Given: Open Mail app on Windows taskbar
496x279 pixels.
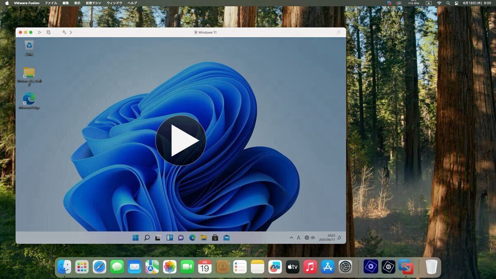Looking at the screenshot, I should (x=226, y=238).
